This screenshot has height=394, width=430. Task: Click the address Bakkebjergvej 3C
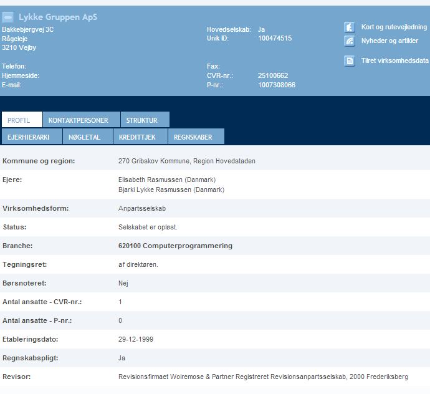click(x=27, y=29)
